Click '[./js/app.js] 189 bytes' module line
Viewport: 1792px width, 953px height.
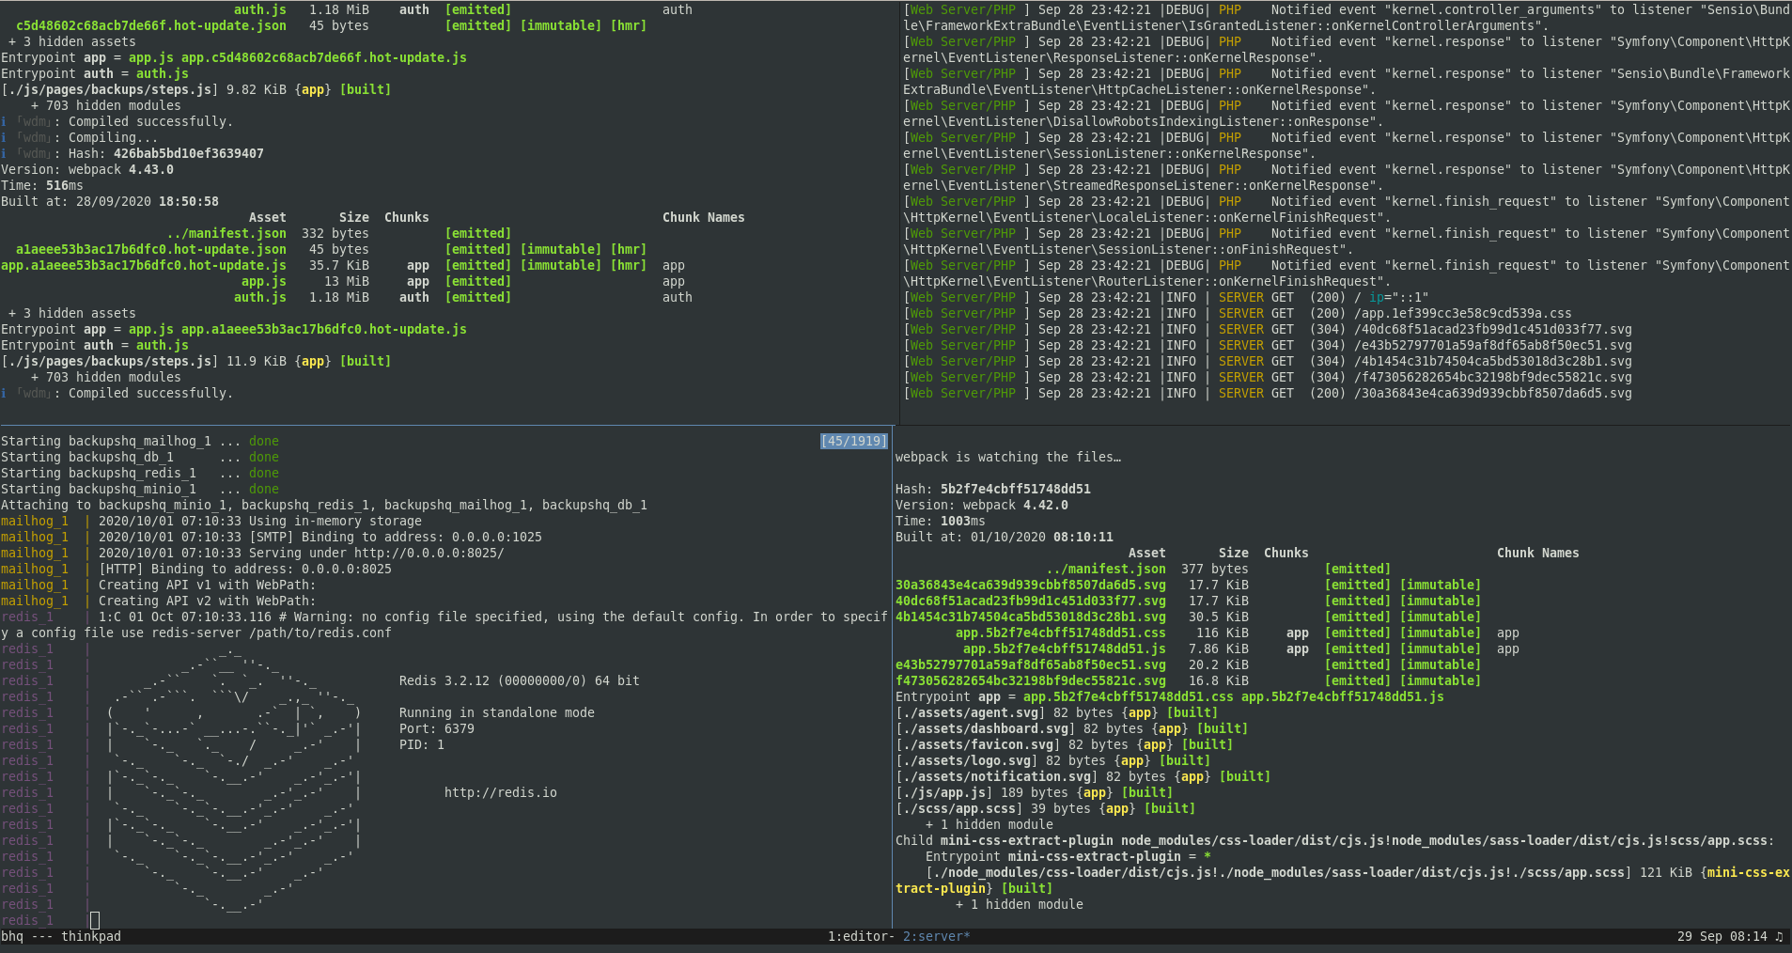pos(1035,792)
